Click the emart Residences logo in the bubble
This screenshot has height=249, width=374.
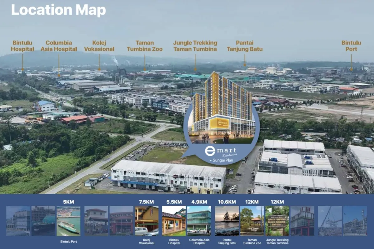pos(221,152)
